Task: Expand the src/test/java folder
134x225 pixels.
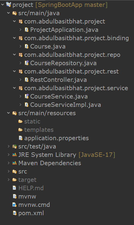Action: [9, 146]
